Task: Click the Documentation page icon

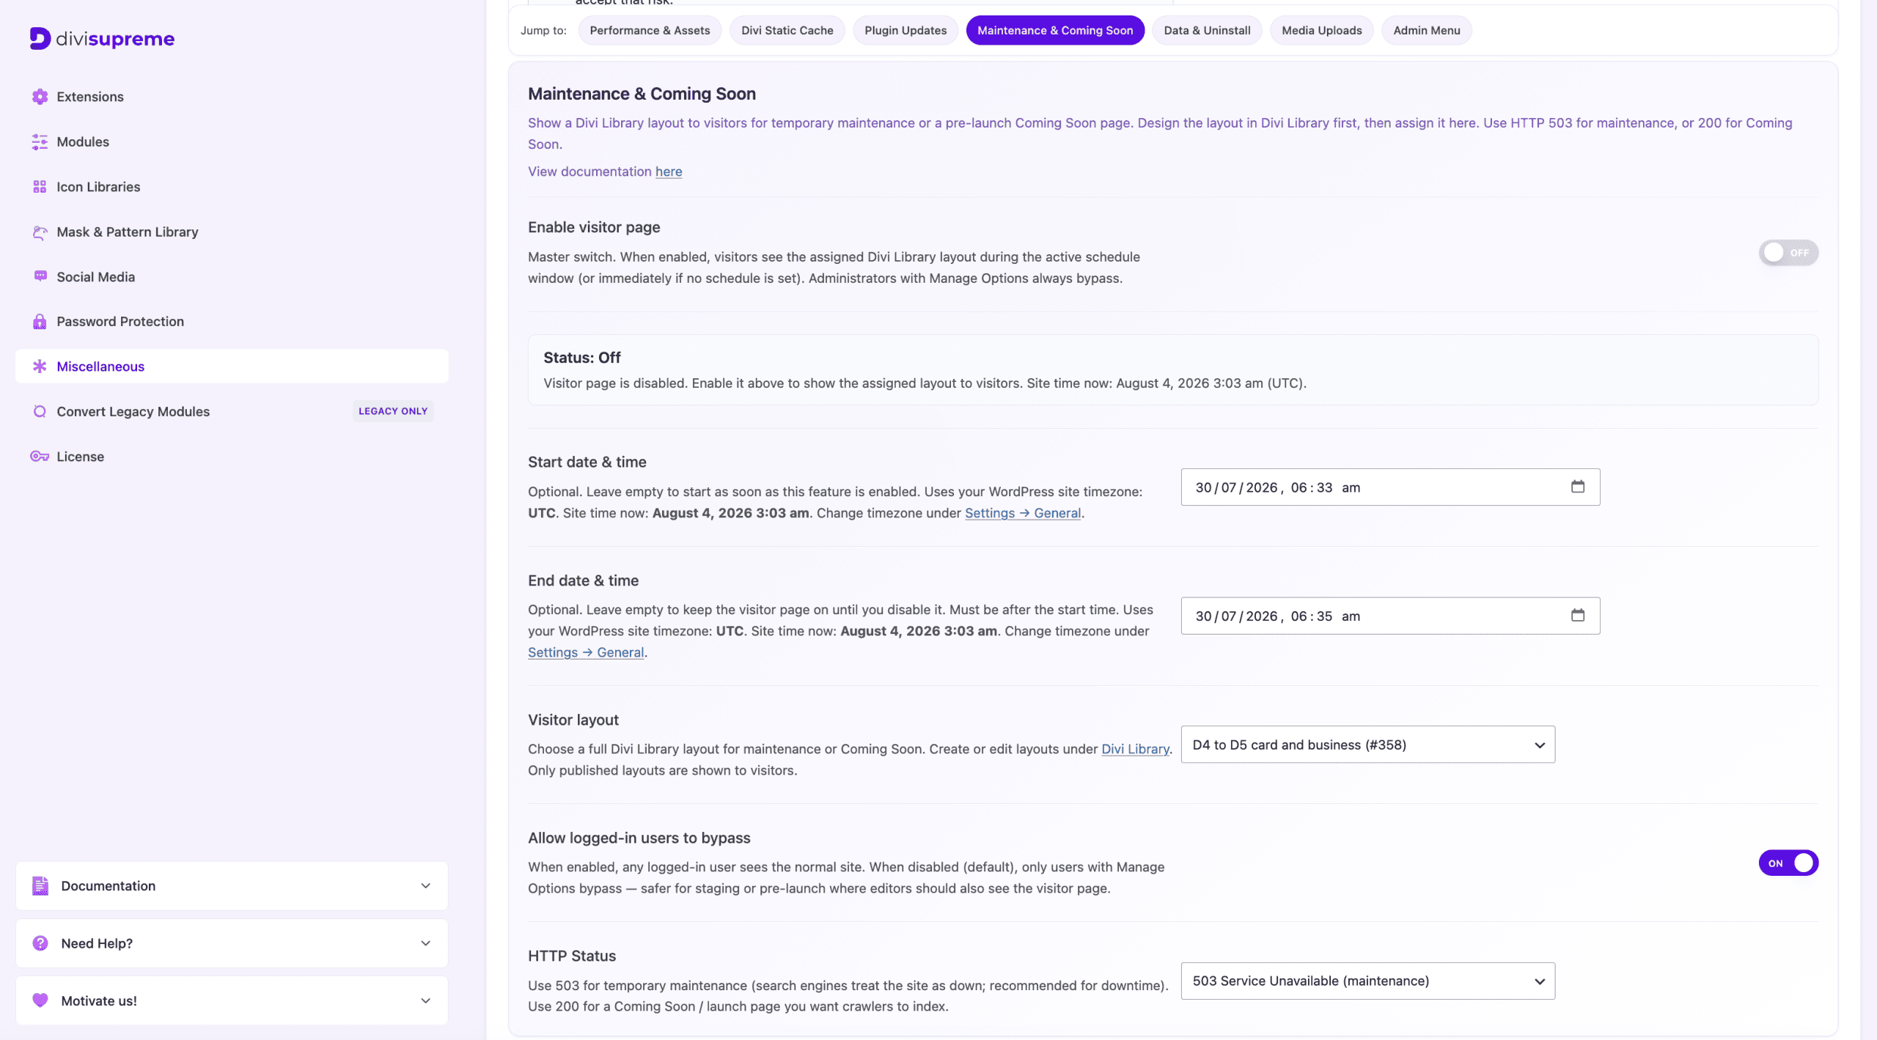Action: coord(40,885)
